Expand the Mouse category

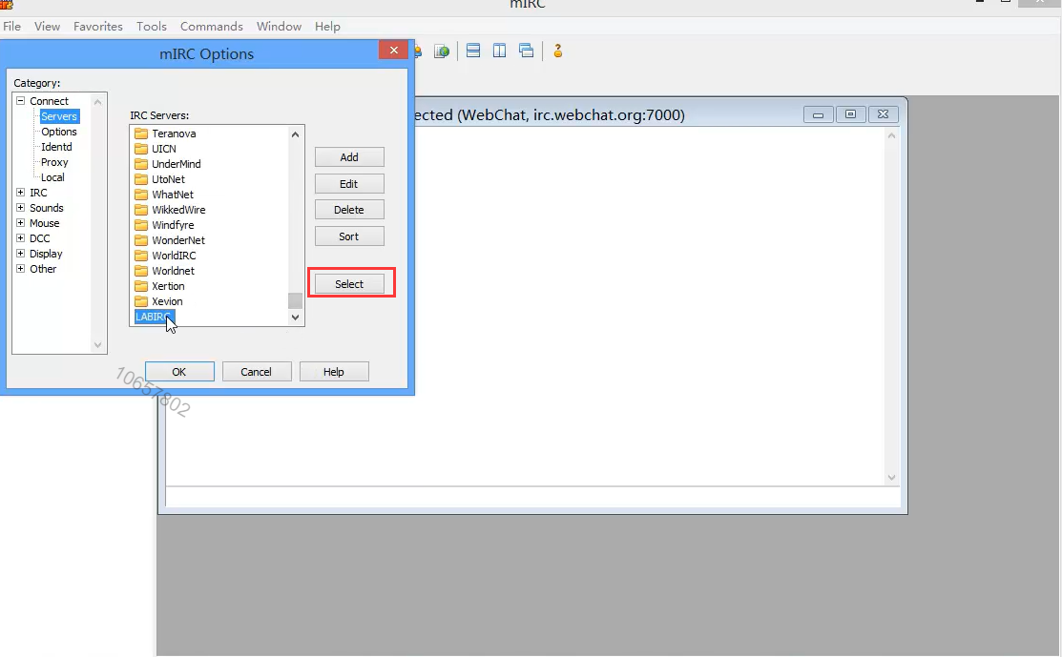click(20, 222)
